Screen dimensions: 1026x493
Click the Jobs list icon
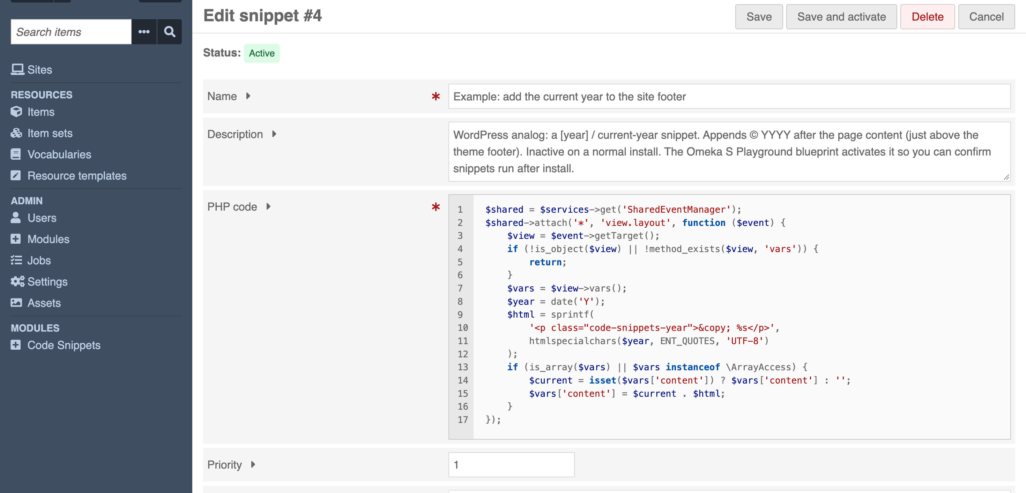tap(16, 260)
